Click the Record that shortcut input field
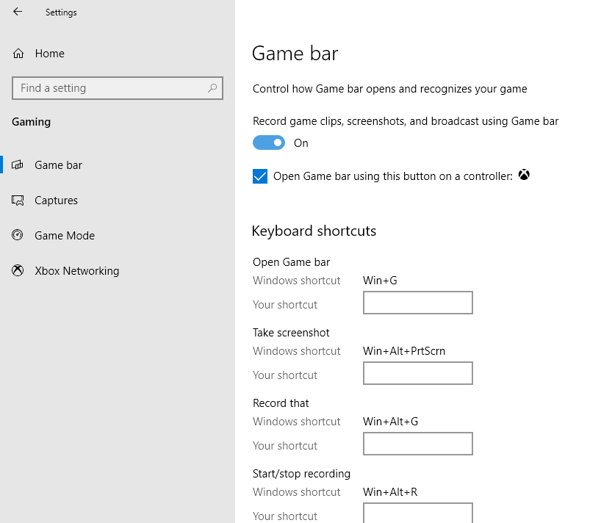Screen dimensions: 601x523 [417, 444]
